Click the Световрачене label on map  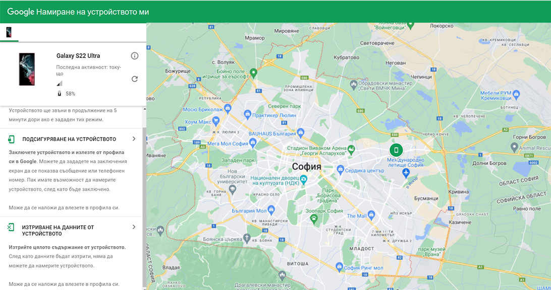click(x=377, y=43)
